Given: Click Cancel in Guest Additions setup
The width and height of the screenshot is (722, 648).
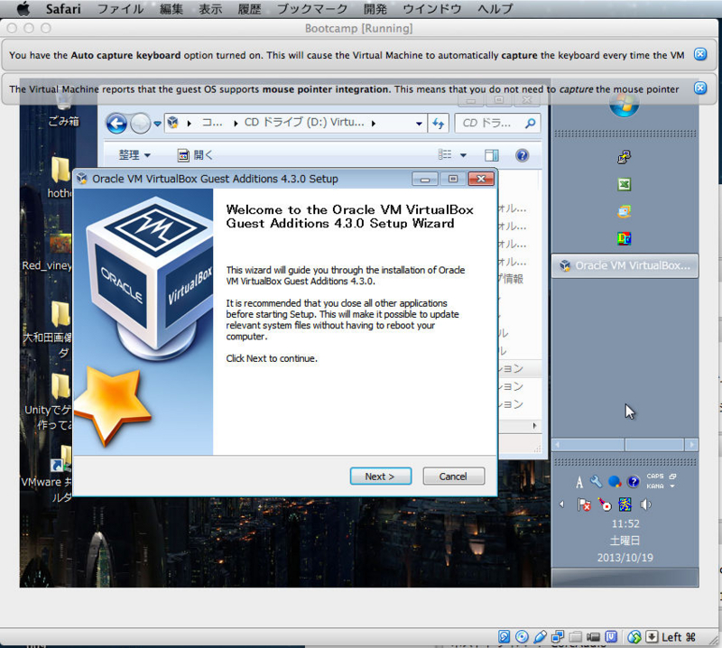Looking at the screenshot, I should (454, 477).
